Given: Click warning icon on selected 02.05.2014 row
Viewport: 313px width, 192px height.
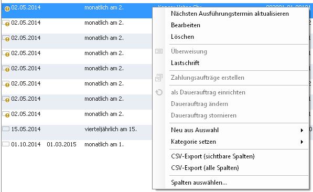Looking at the screenshot, I should [6, 8].
